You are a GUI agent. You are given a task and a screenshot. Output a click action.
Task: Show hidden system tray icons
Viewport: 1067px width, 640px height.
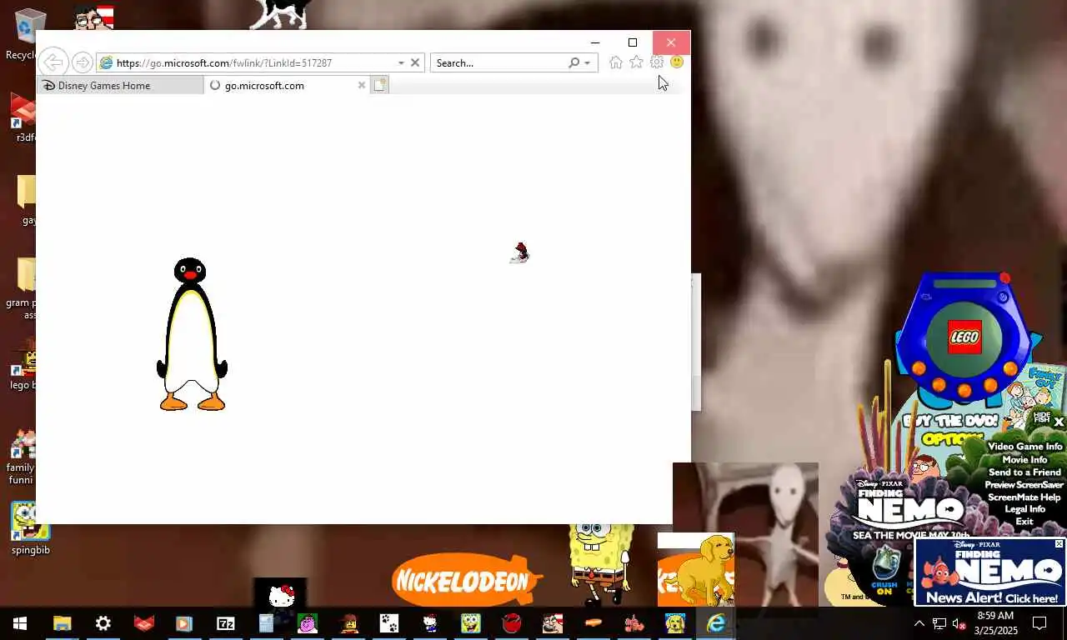[919, 623]
